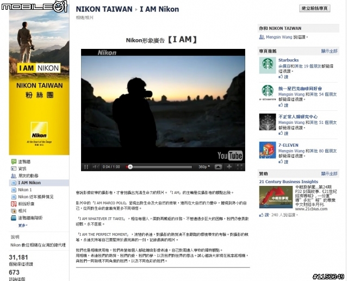Click the Nikon logo in the sidebar banner
The width and height of the screenshot is (348, 281).
(39, 130)
